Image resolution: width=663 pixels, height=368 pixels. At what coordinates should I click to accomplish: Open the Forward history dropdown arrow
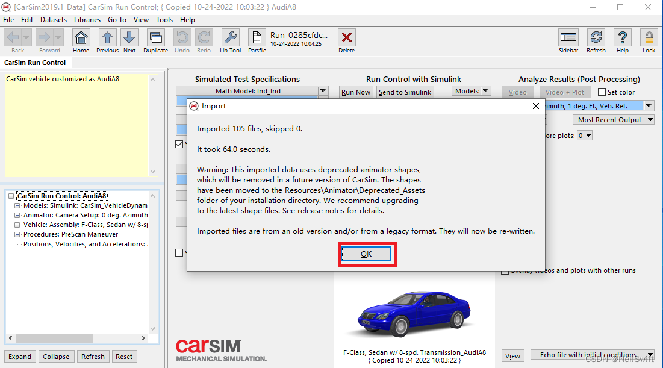pyautogui.click(x=58, y=38)
